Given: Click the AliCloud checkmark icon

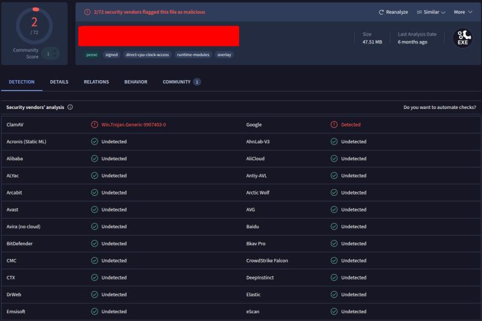Looking at the screenshot, I should click(x=334, y=158).
